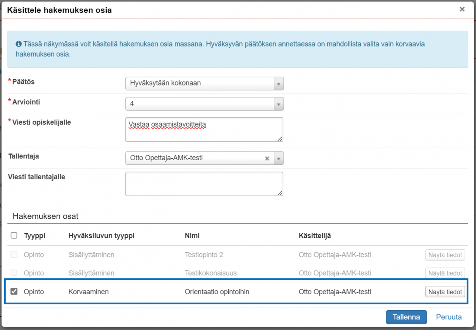Screen dimensions: 476x330
Task: Click the Käsittelijä column header
Action: click(x=315, y=236)
